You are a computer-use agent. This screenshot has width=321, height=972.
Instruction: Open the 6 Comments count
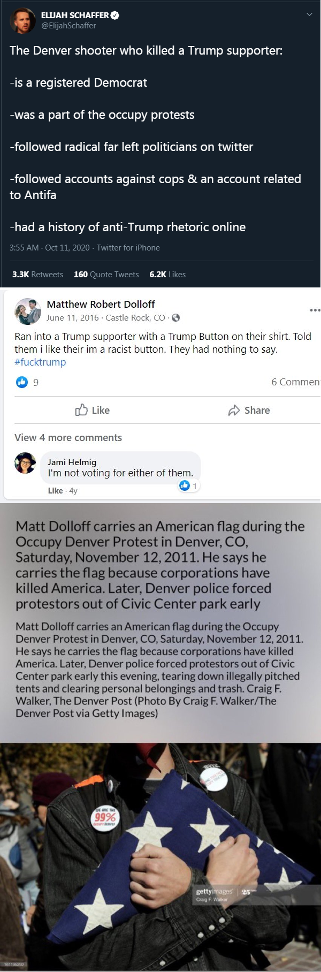(295, 382)
